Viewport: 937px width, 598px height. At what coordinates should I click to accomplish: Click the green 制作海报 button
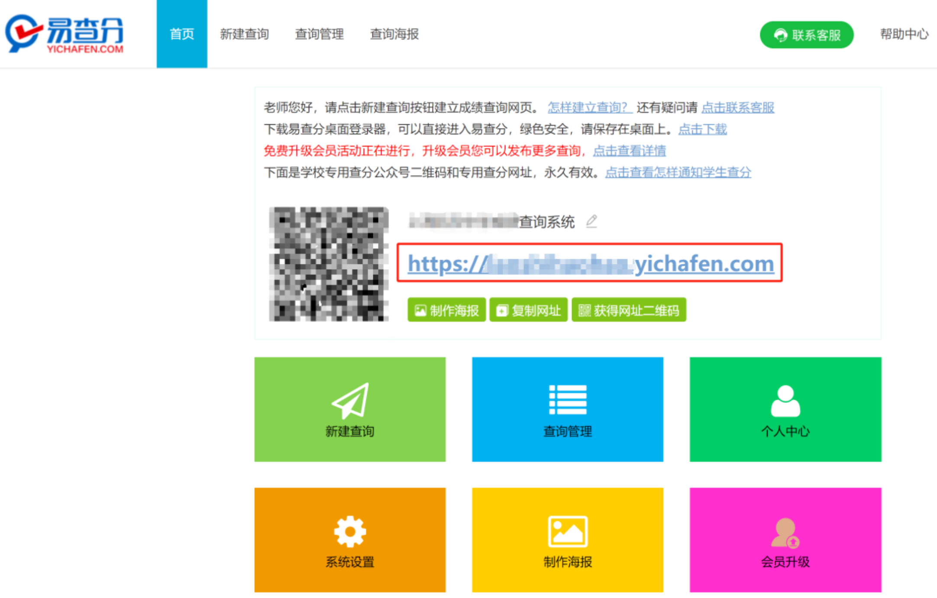[x=446, y=310]
